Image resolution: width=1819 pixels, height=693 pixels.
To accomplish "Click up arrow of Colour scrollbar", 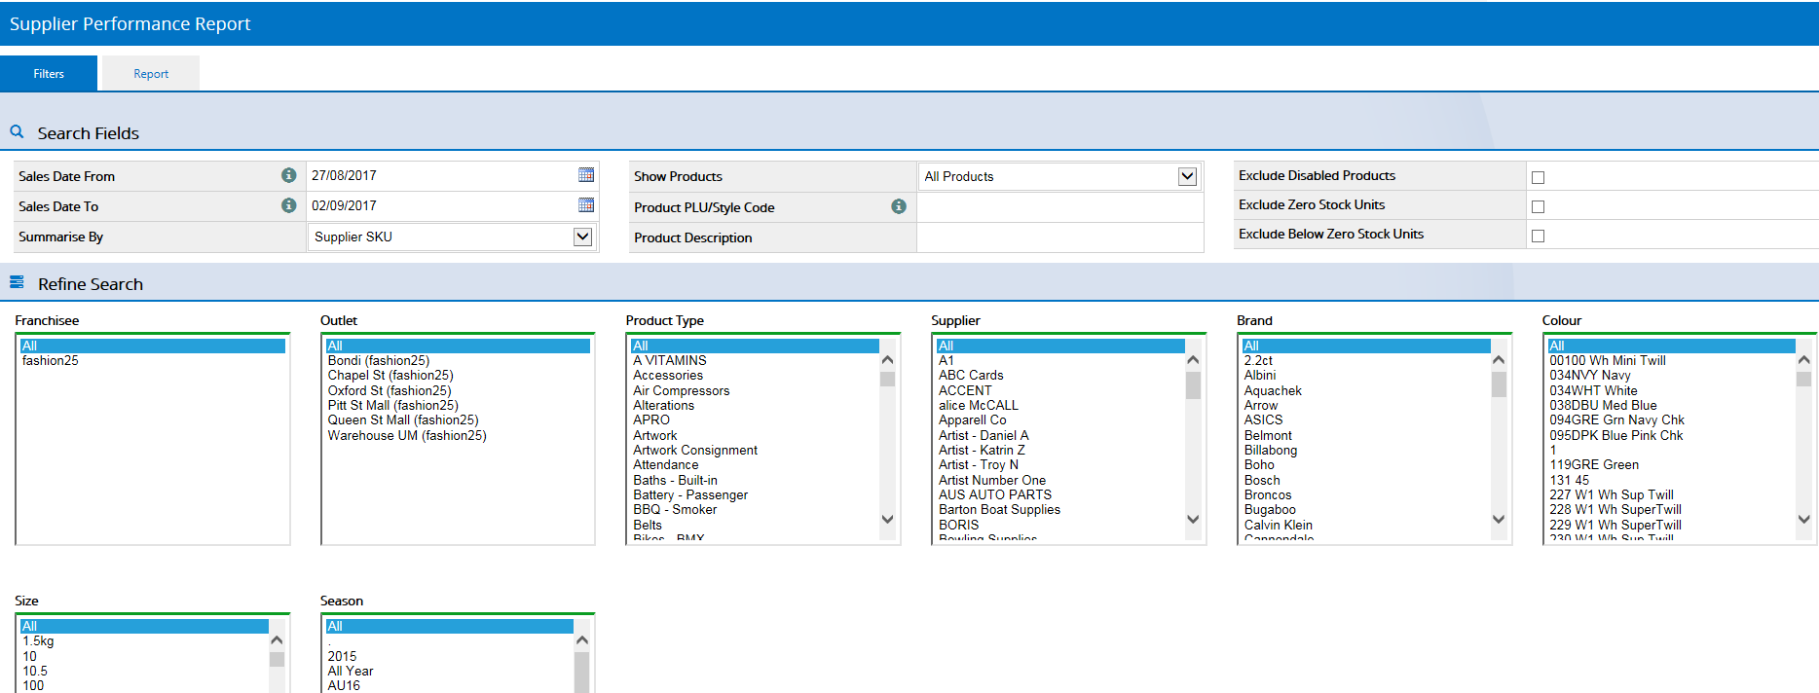I will [x=1803, y=360].
